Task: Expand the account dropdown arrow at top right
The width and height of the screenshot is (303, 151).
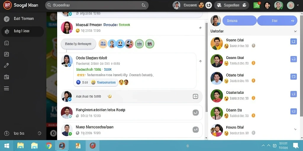Action: pos(298,5)
